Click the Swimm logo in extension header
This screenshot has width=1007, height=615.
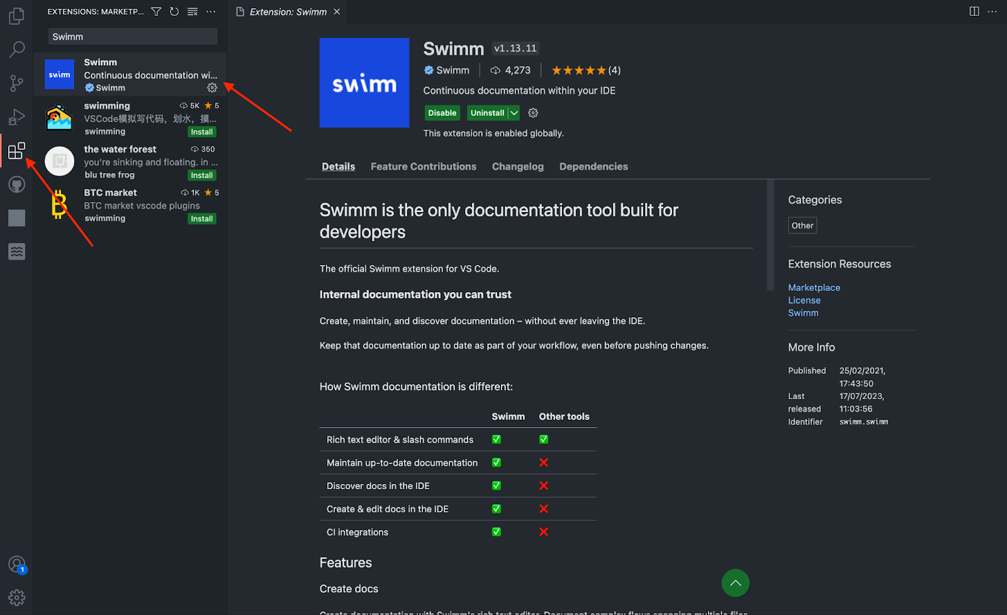(364, 82)
